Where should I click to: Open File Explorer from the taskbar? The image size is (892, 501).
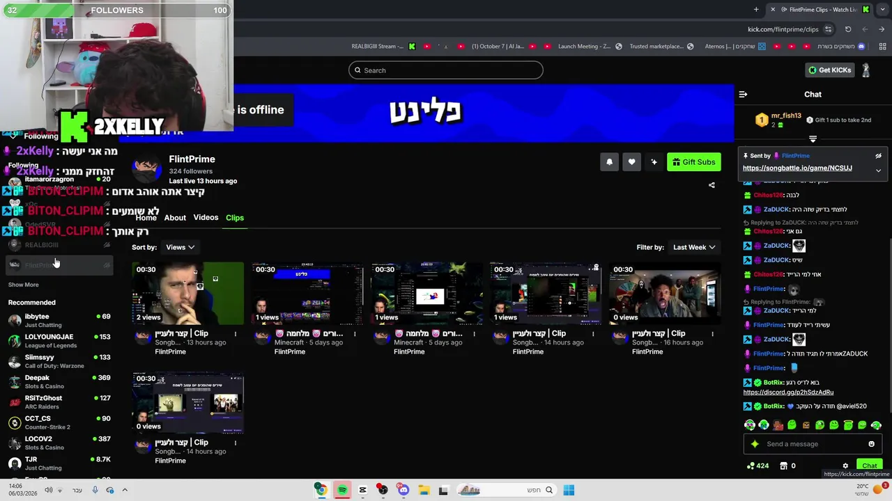click(423, 490)
